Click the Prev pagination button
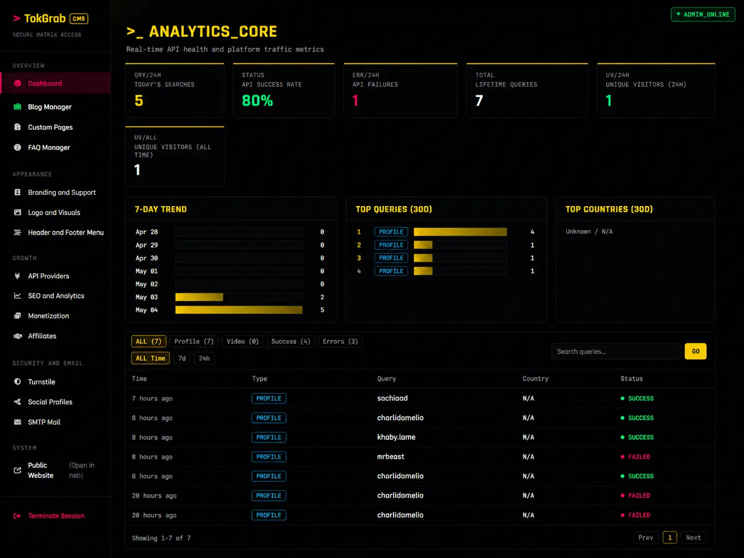Viewport: 744px width, 558px height. [x=646, y=537]
